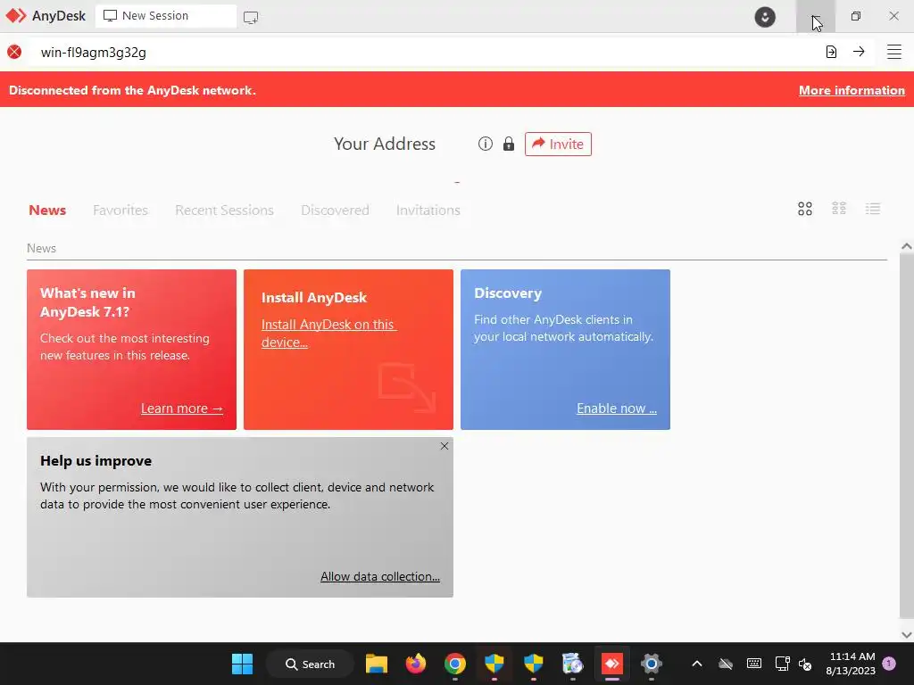Switch to Recent Sessions tab
Screen dimensions: 914x685
point(224,210)
